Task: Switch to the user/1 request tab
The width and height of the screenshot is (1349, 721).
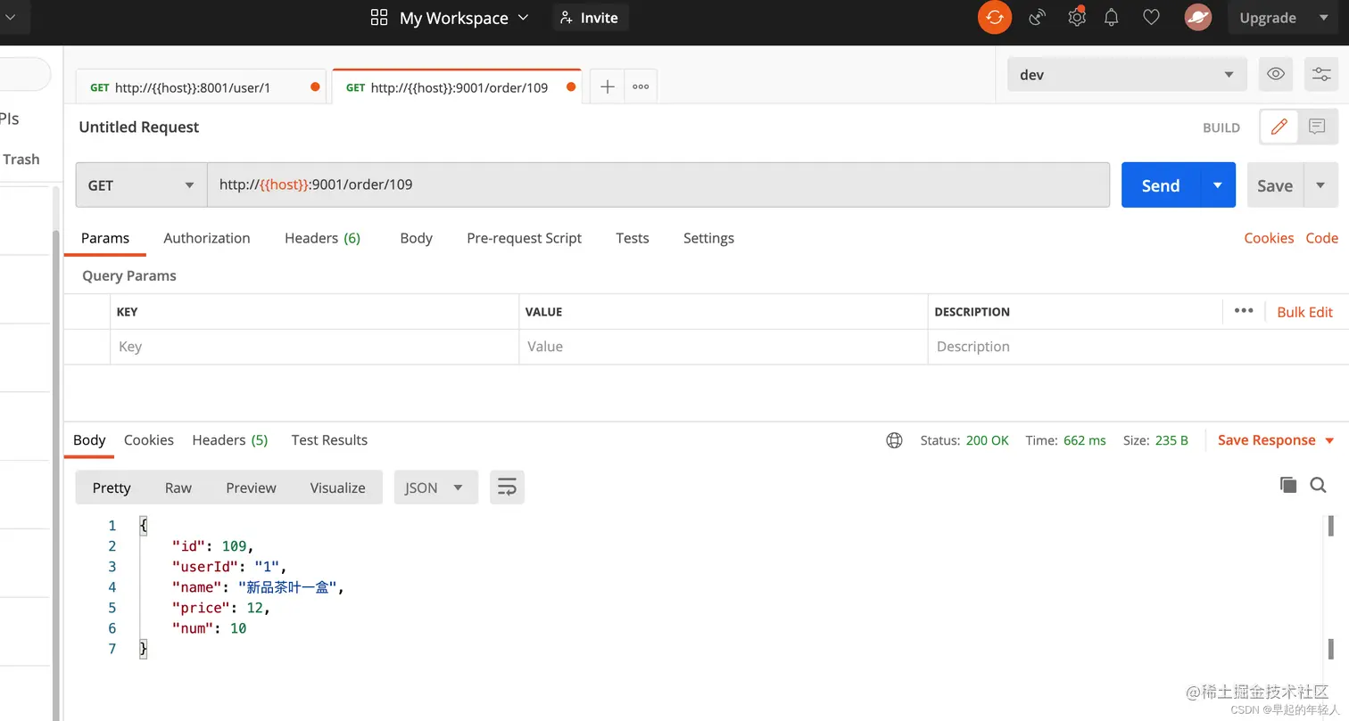Action: 201,87
